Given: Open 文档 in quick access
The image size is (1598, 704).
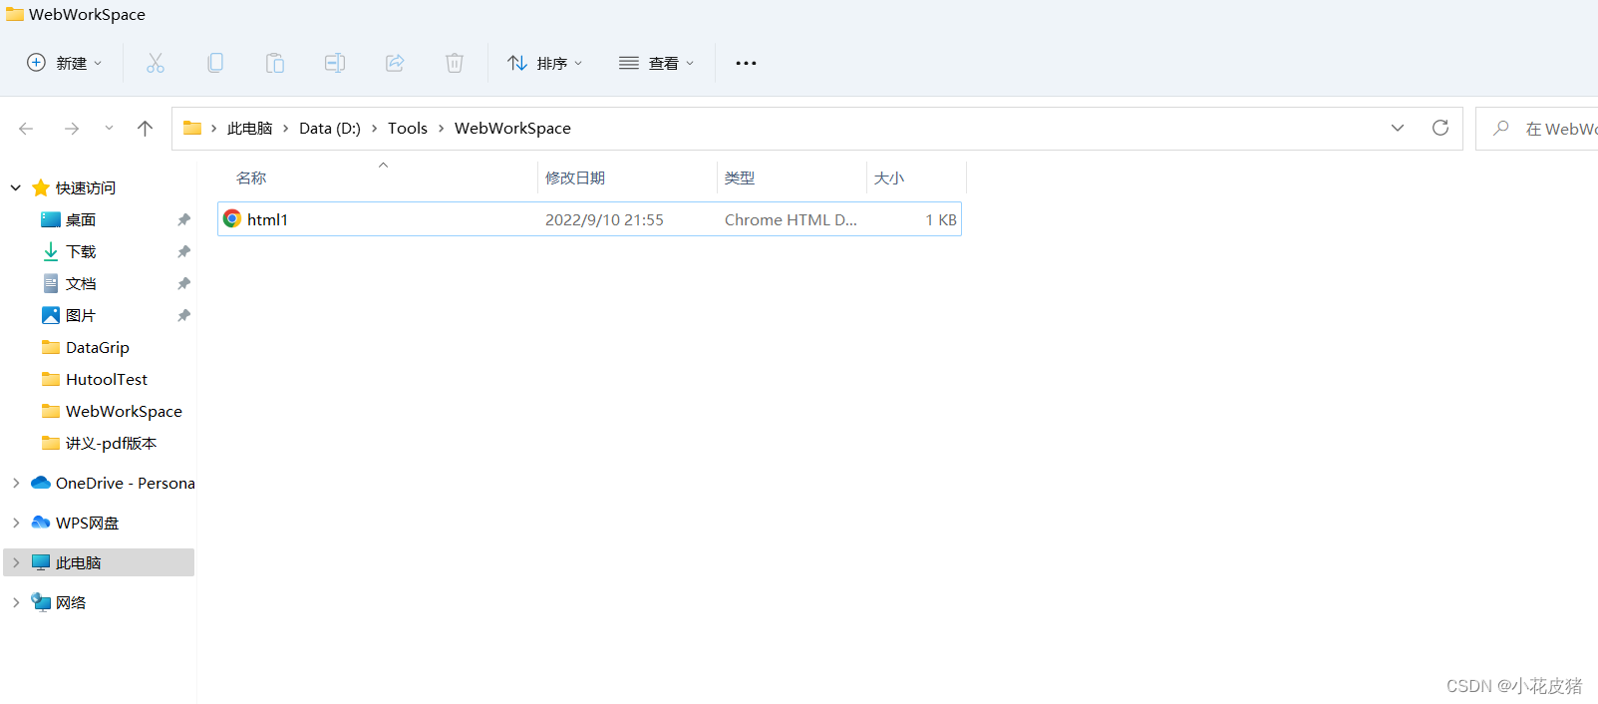Looking at the screenshot, I should pos(81,283).
